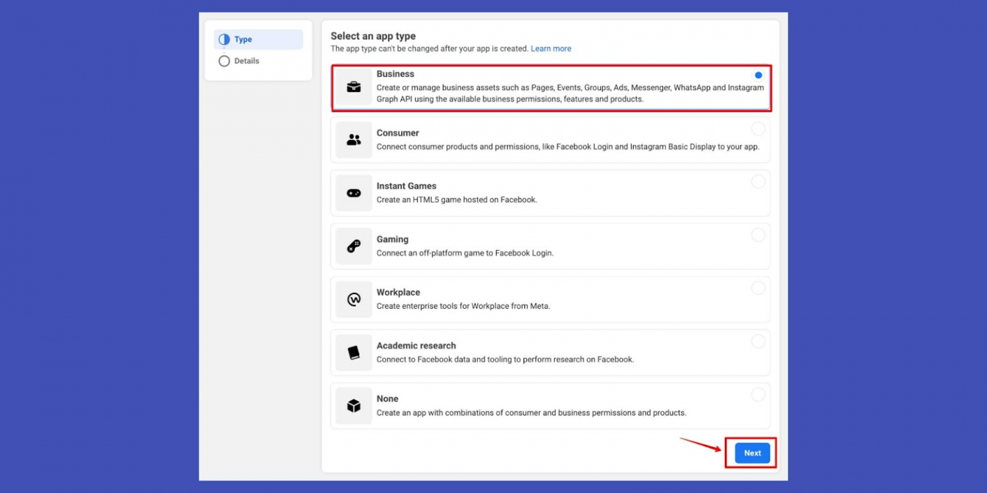Click the Instant Games controller icon

point(353,193)
